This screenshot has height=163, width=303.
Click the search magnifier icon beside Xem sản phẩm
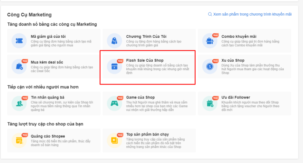[x=210, y=14]
